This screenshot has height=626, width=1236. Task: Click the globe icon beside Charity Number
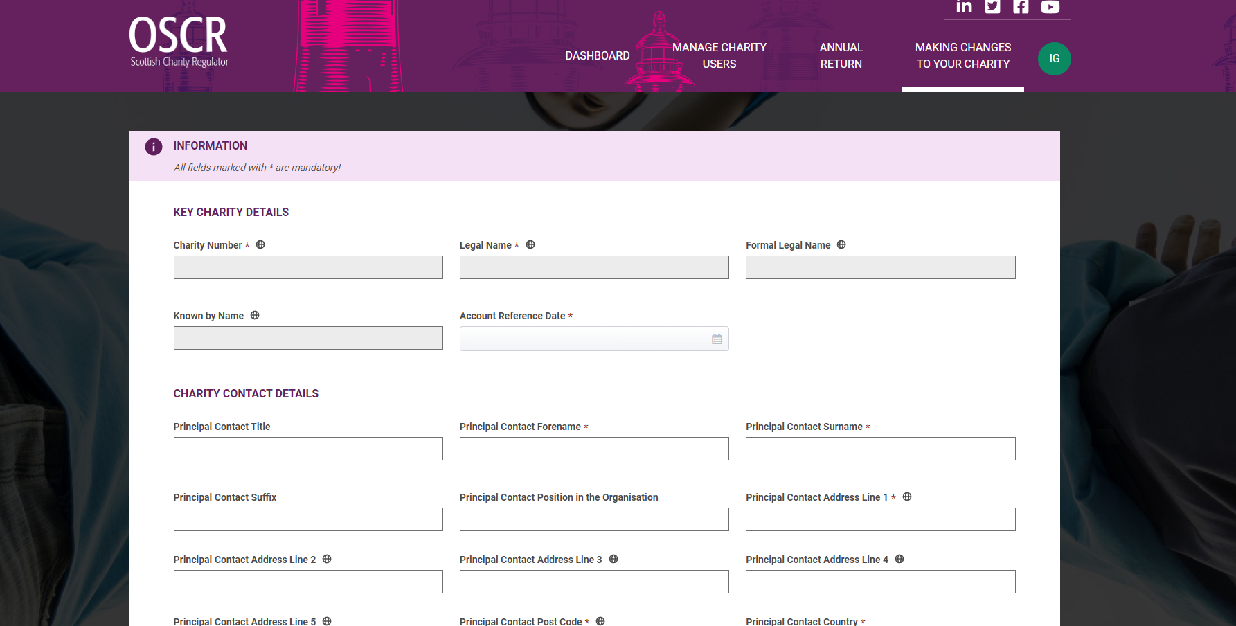[x=260, y=244]
